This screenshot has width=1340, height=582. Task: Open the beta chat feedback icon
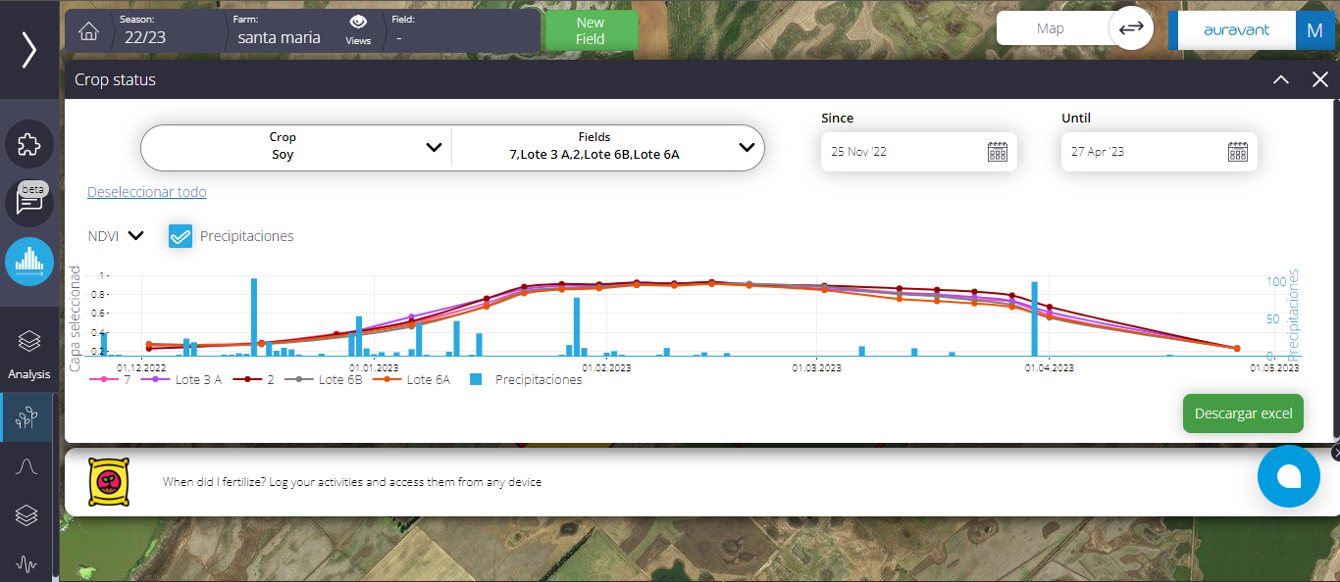click(28, 203)
